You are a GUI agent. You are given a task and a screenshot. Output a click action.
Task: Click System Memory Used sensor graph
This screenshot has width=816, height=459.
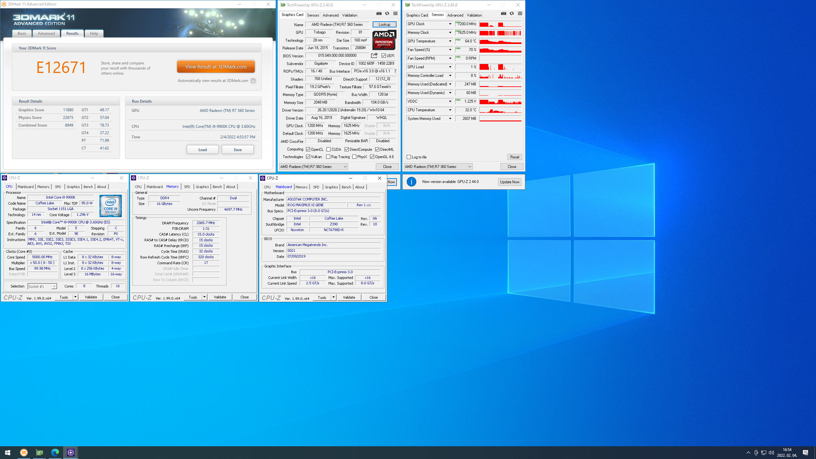(500, 119)
